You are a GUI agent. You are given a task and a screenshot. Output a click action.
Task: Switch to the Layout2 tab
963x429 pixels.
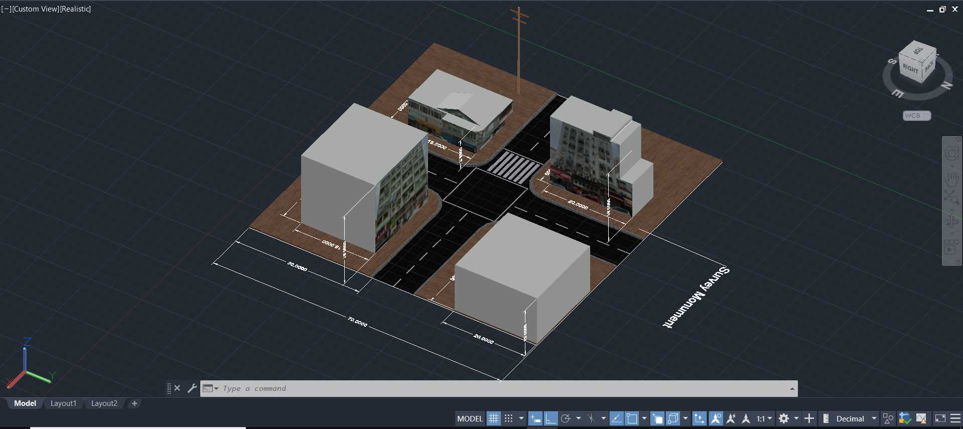[104, 403]
